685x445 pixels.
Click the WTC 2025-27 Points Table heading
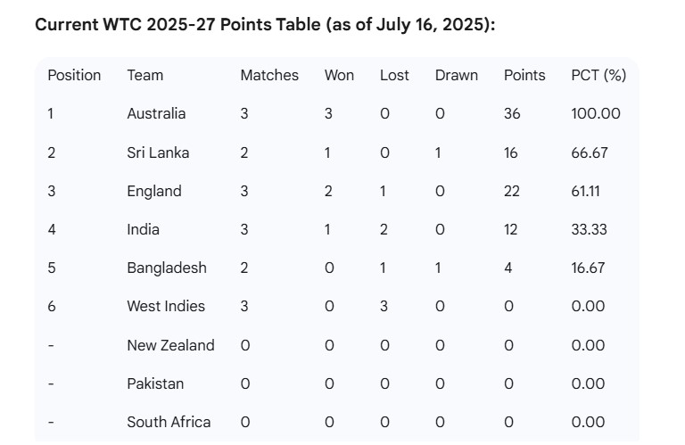(265, 24)
